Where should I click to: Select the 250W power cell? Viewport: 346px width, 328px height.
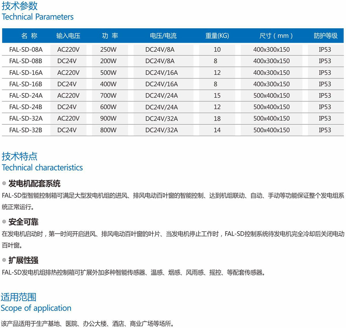[x=108, y=49]
